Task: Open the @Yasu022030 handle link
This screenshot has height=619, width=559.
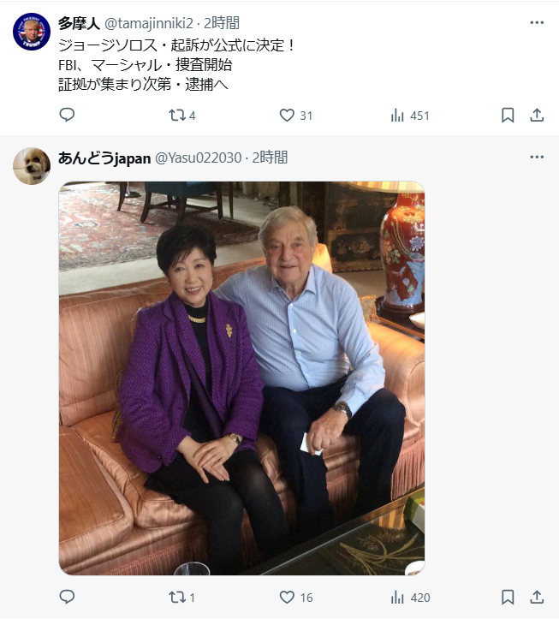Action: (x=199, y=158)
